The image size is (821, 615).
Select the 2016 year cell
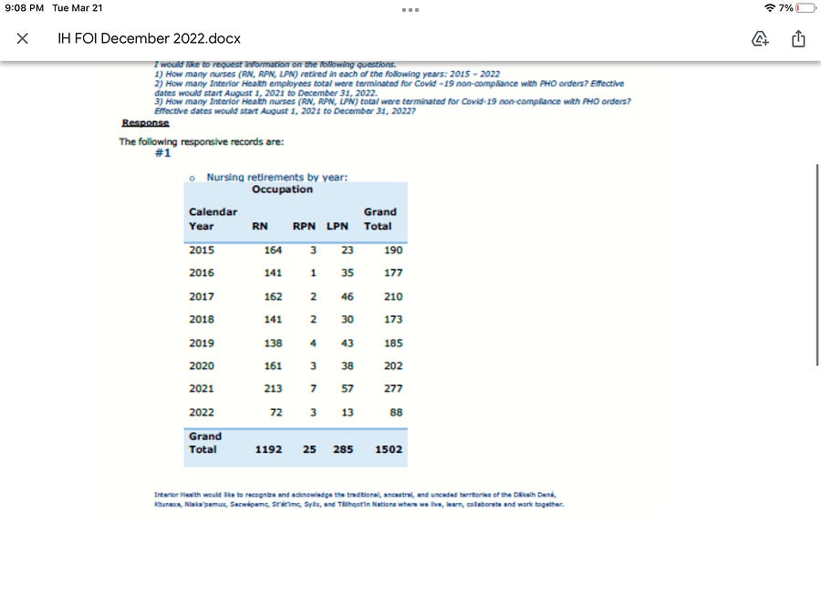click(202, 272)
